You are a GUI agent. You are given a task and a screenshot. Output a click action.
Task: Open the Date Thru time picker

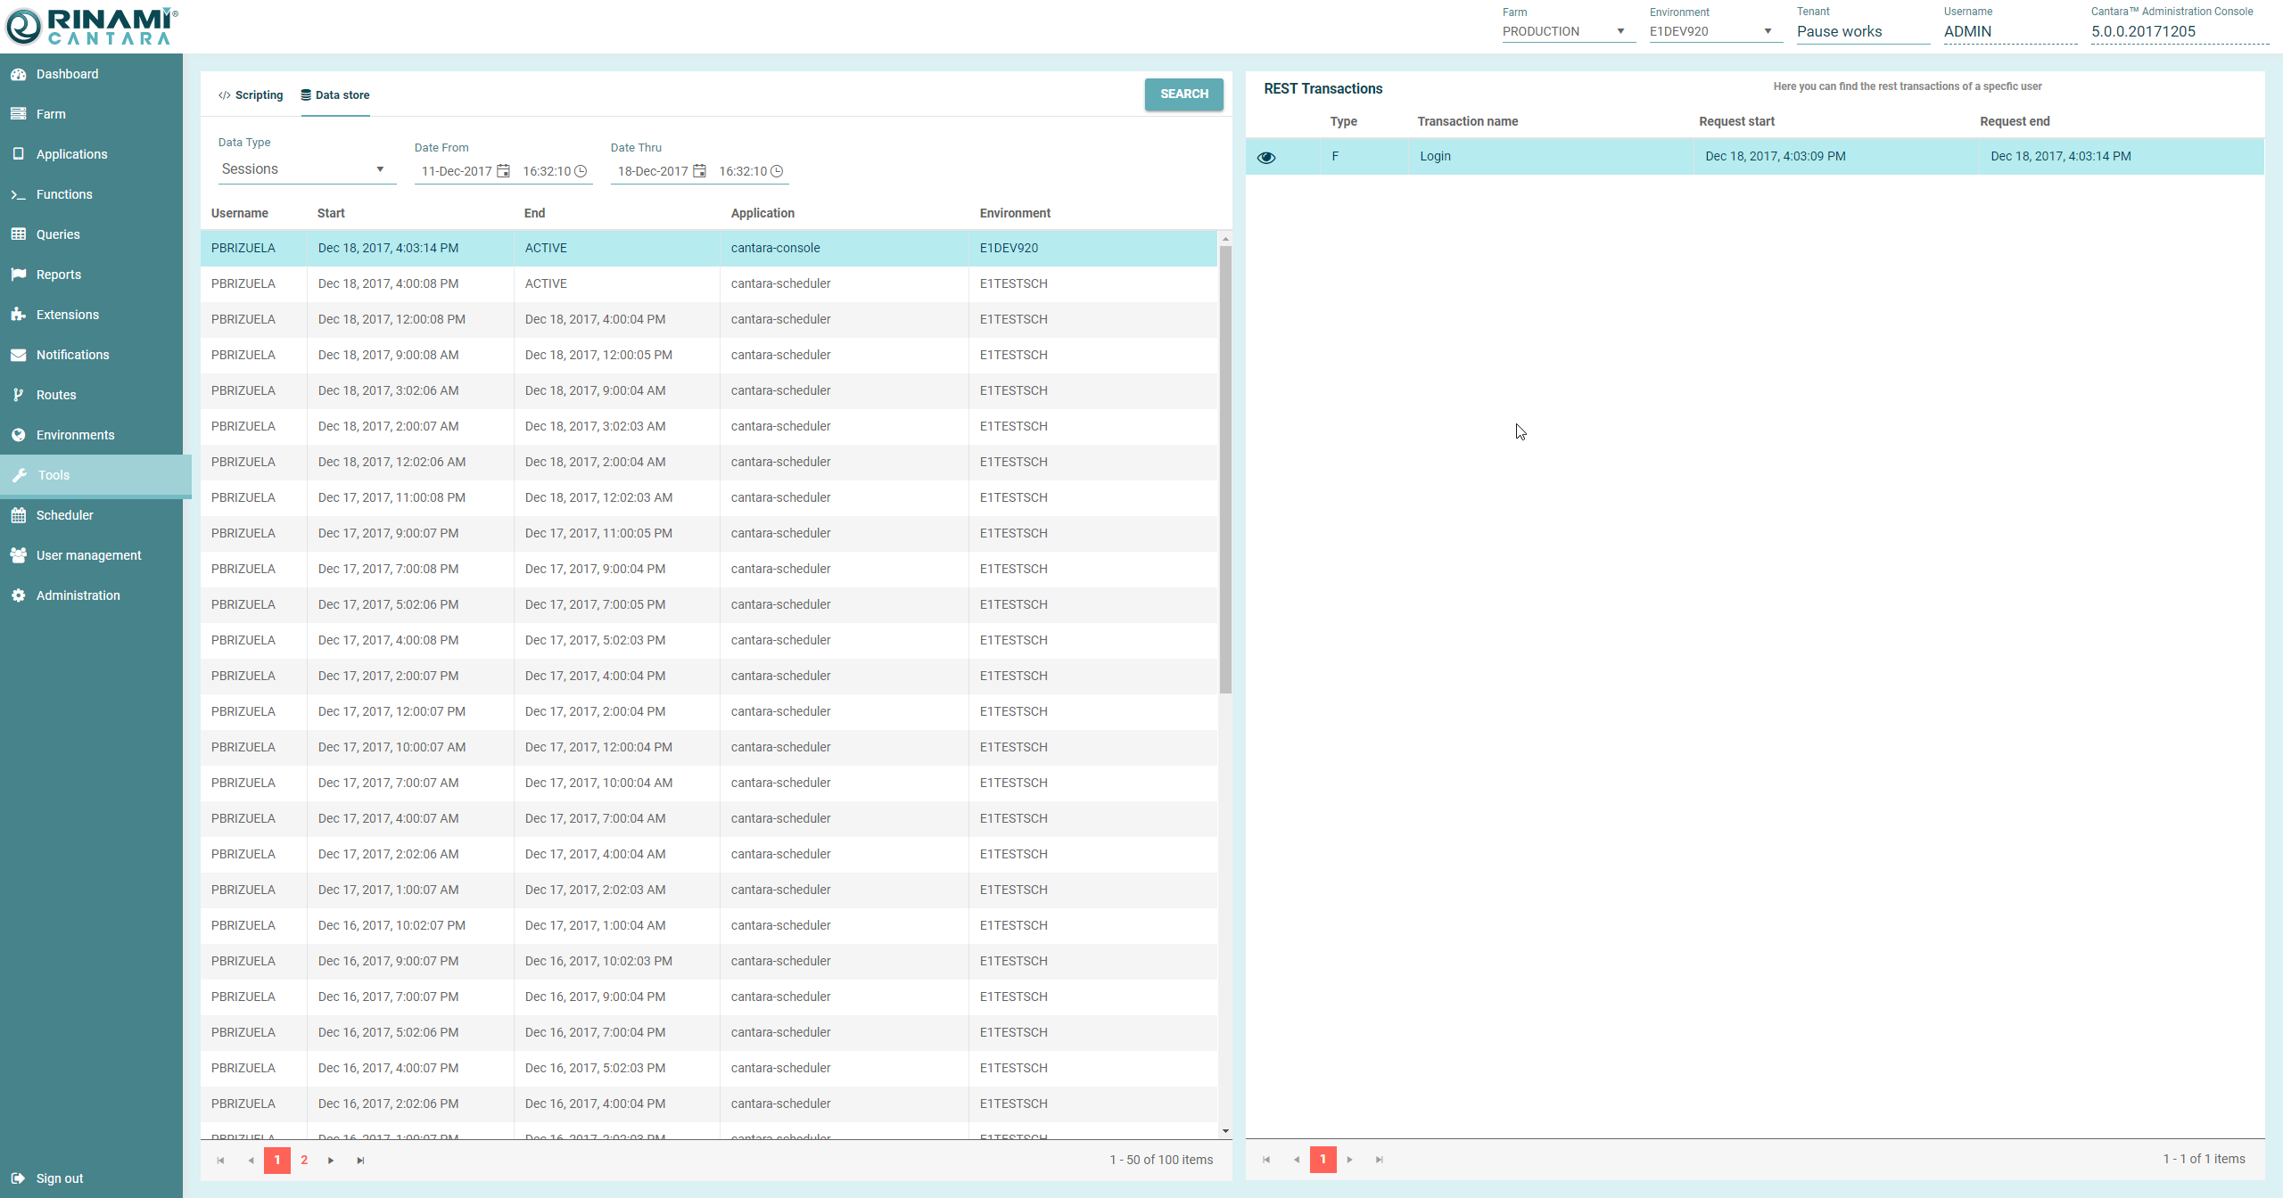click(x=777, y=171)
